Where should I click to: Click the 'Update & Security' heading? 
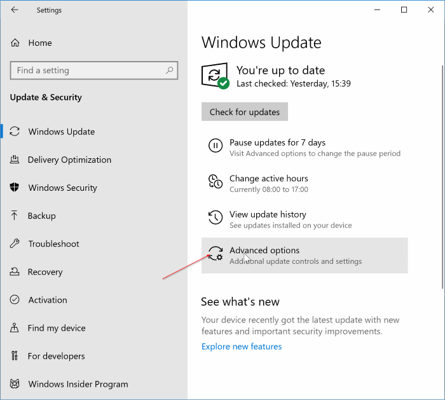pos(46,97)
